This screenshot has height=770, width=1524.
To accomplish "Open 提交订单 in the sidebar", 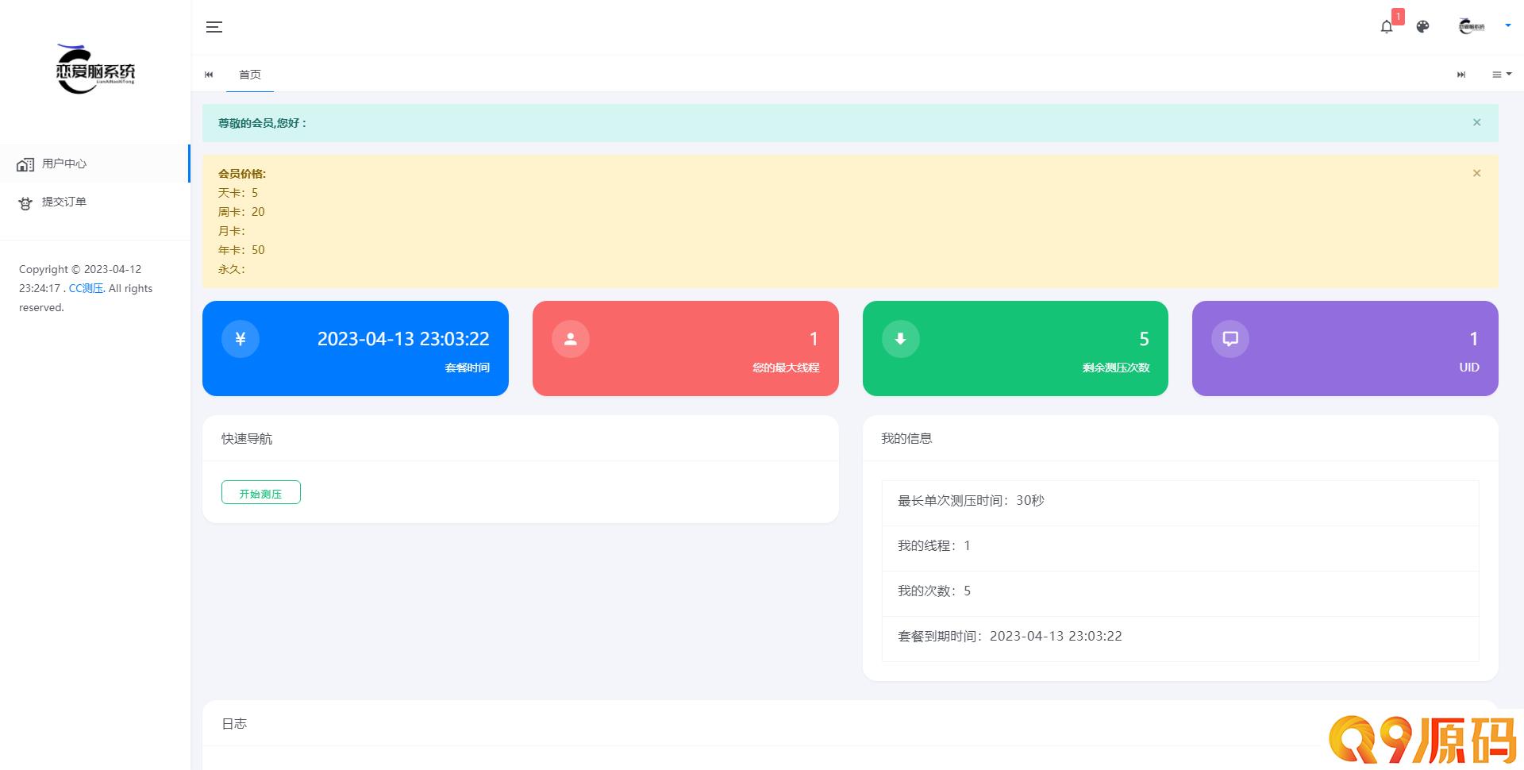I will pyautogui.click(x=95, y=202).
